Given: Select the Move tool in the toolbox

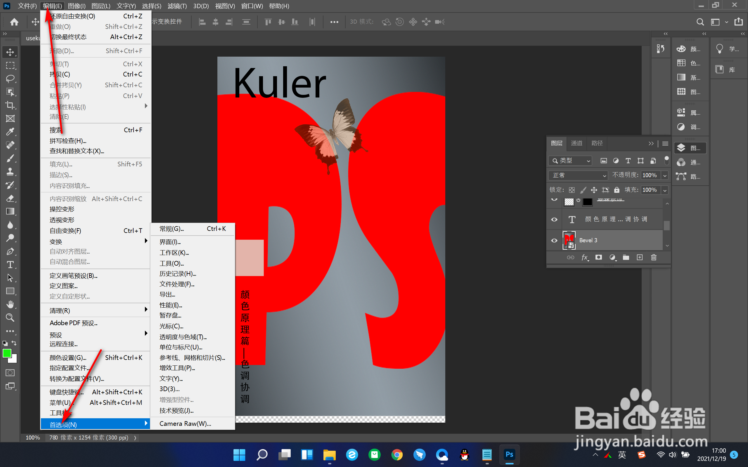Looking at the screenshot, I should coord(10,52).
